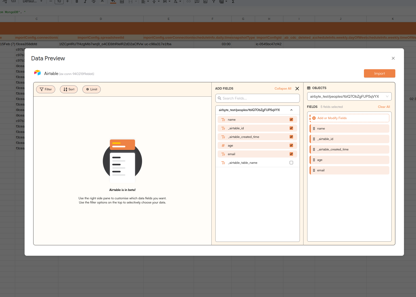
Task: Click drag handle beside _airtable_id field
Action: [x=314, y=139]
